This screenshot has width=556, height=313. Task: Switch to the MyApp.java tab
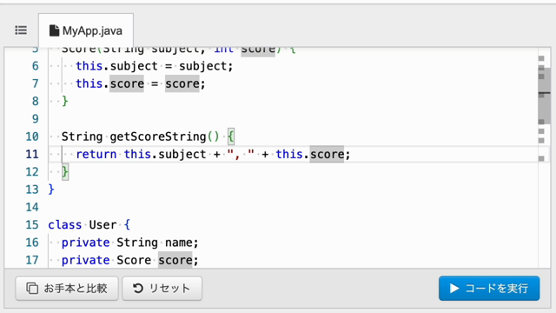point(86,30)
